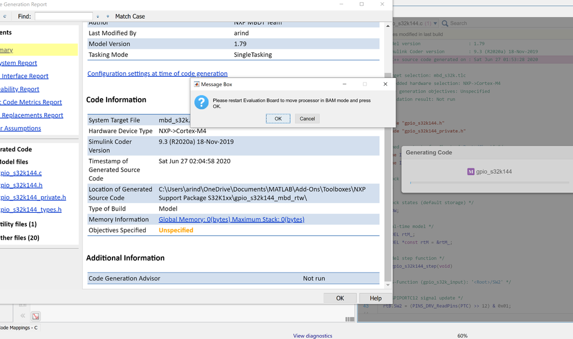
Task: Click into the Find text field
Action: (x=63, y=17)
